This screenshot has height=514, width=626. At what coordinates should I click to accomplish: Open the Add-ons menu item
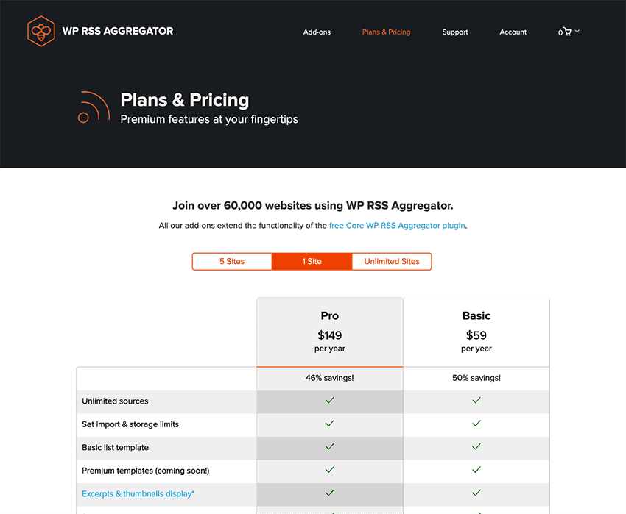pos(317,32)
